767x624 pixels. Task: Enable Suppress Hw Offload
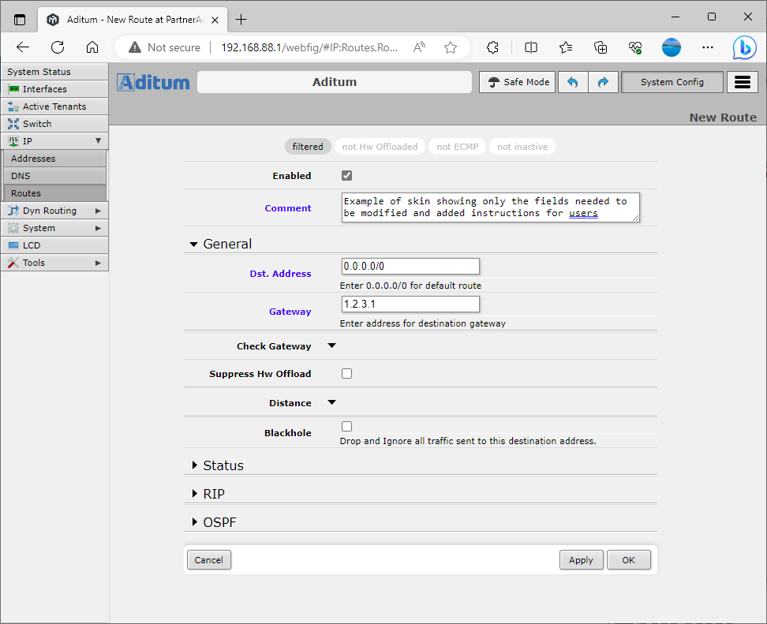click(346, 373)
